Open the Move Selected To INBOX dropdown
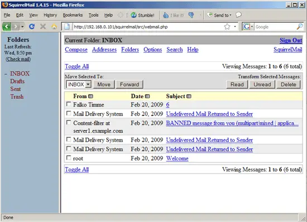Screen dimensions: 307x222 coord(79,84)
